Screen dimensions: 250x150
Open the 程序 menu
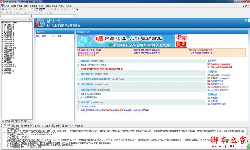point(7,6)
